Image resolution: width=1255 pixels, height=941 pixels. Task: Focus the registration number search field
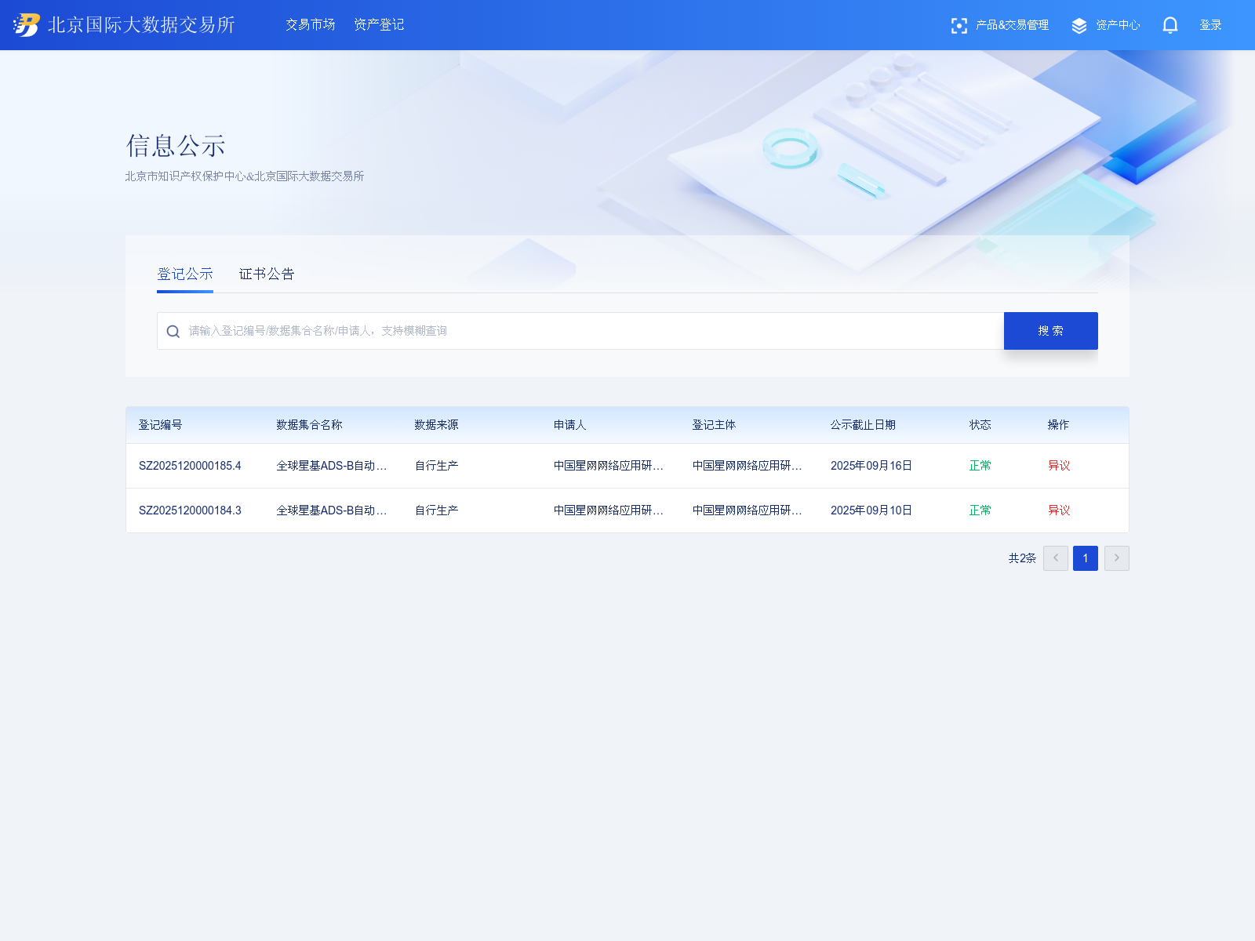point(580,331)
